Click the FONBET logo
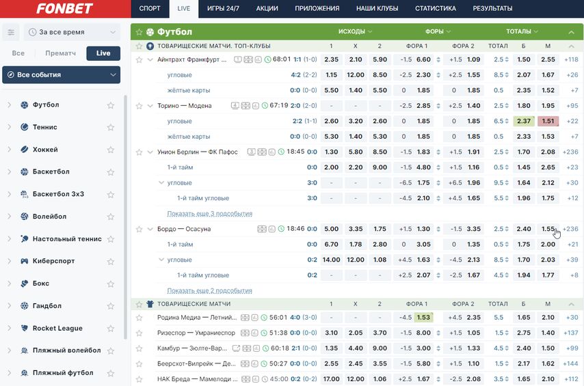 click(x=64, y=9)
